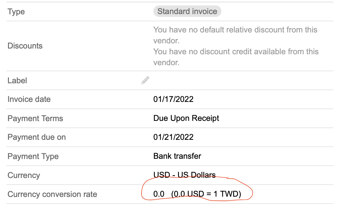Select the Payment Type row label
This screenshot has width=340, height=205.
tap(33, 156)
